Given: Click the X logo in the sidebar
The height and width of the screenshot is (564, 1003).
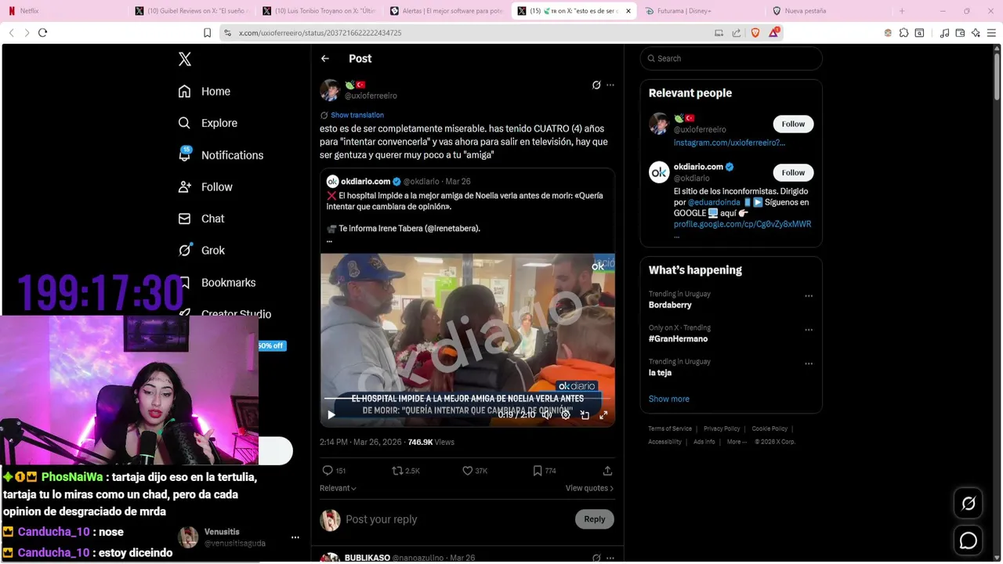Looking at the screenshot, I should pos(184,59).
